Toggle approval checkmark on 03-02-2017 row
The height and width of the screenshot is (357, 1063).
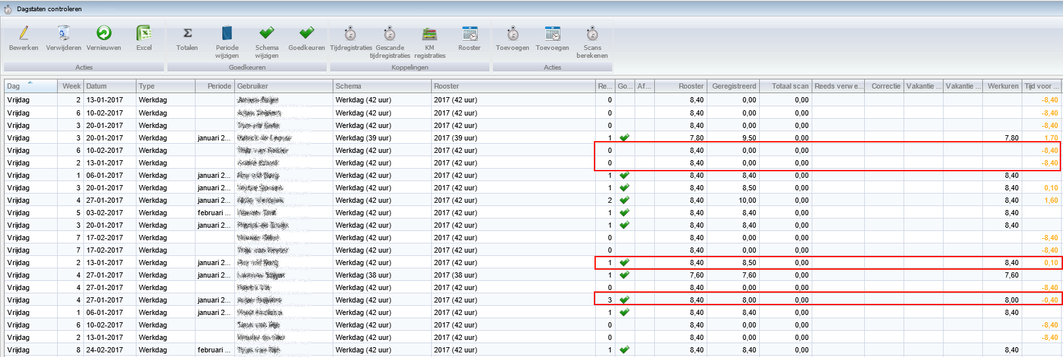click(x=625, y=213)
